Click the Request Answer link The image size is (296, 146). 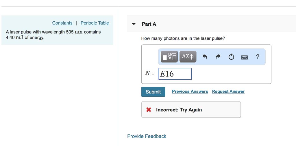tap(228, 91)
